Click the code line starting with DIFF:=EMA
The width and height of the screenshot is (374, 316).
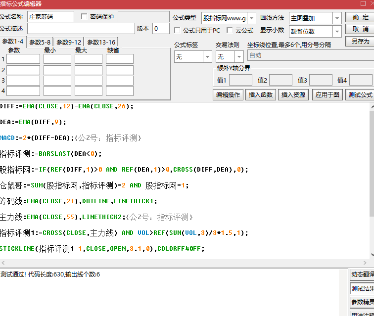pyautogui.click(x=67, y=106)
